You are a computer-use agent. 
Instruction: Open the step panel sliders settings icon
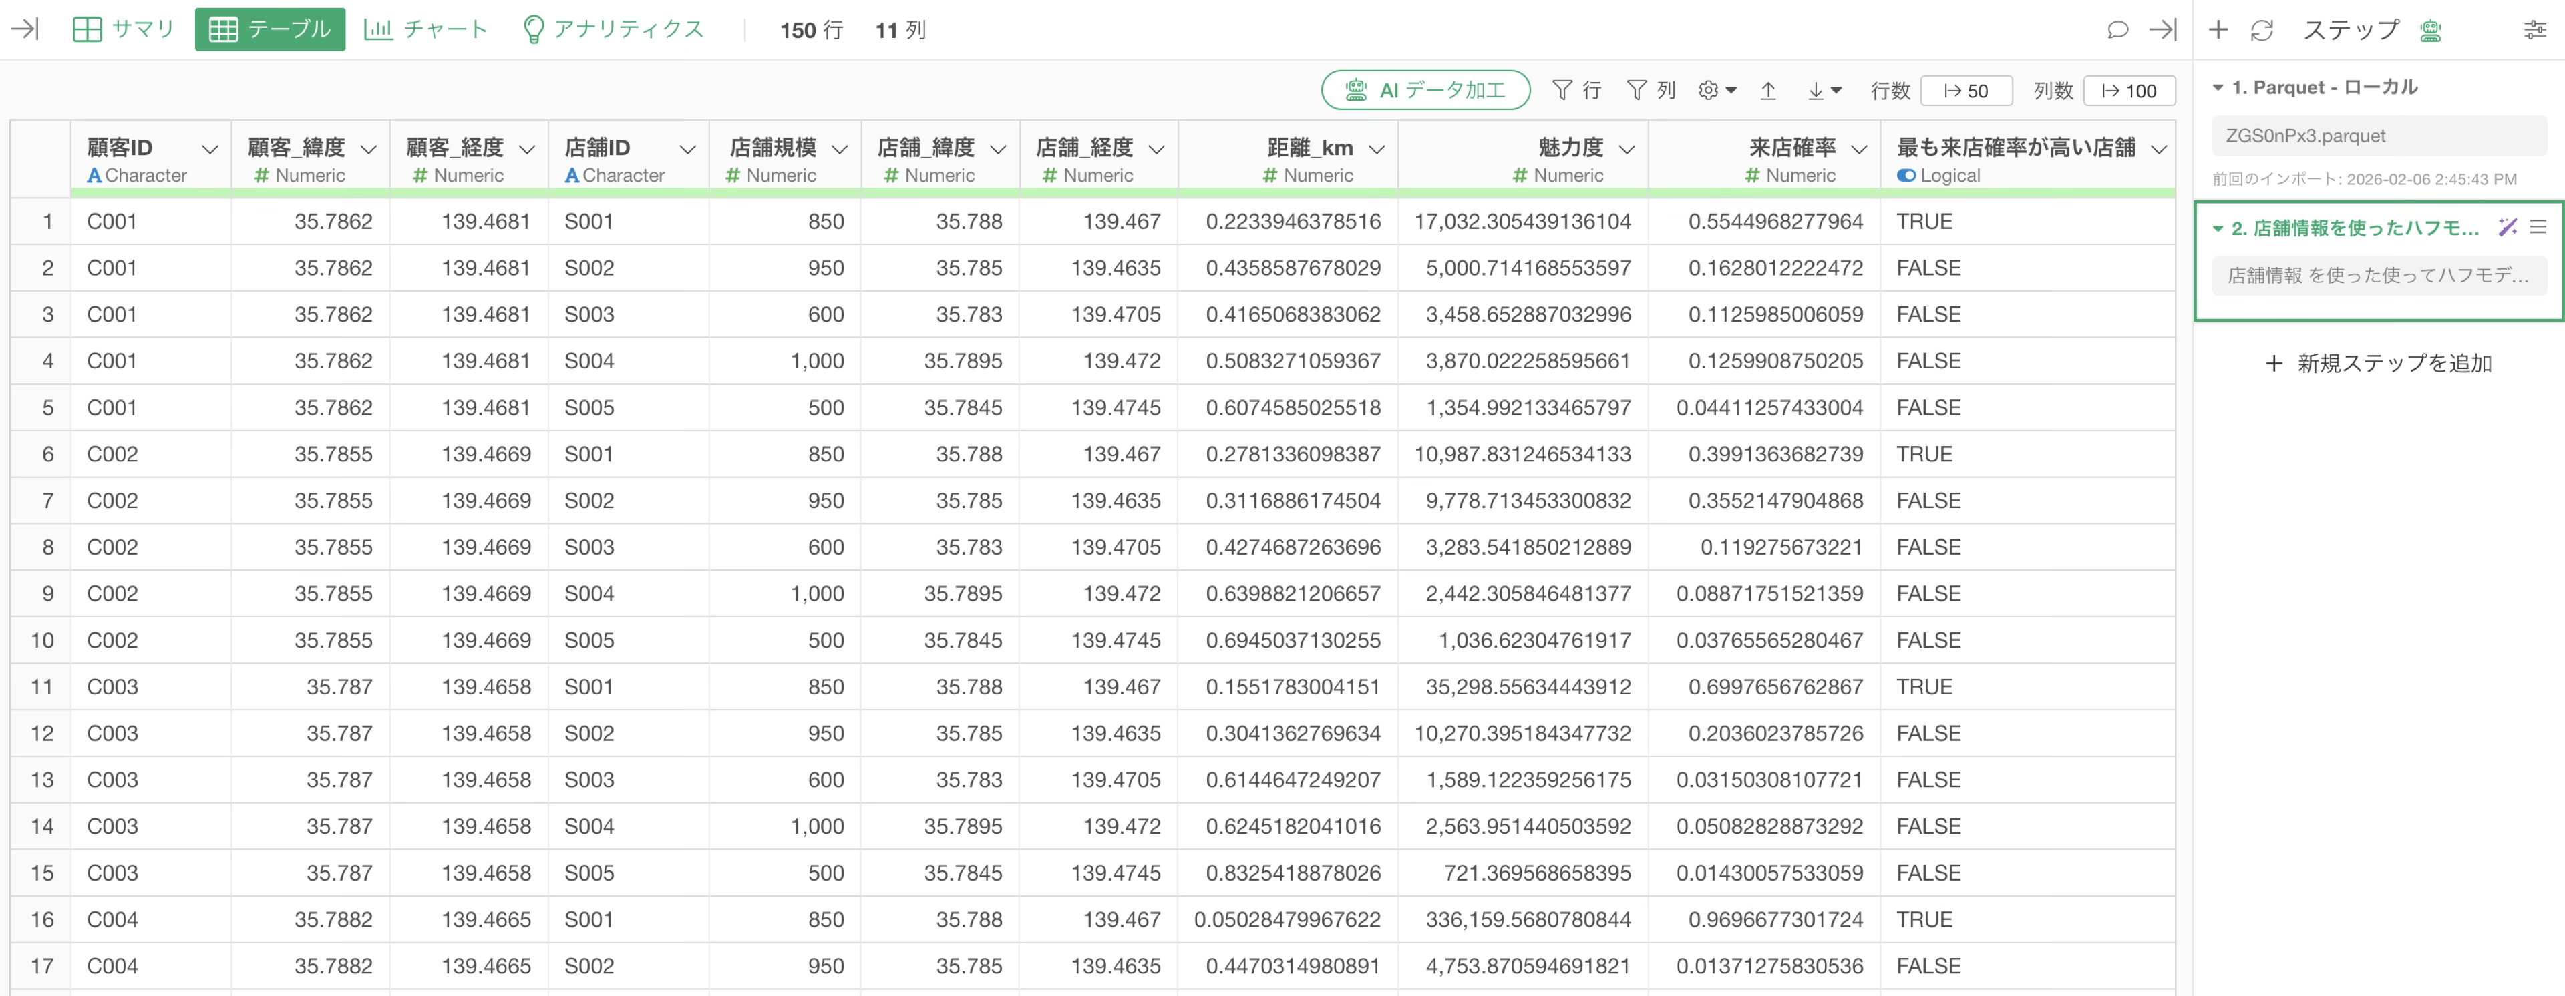(x=2534, y=30)
